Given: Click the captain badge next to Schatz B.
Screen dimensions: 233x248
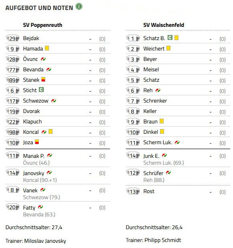Looking at the screenshot, I should click(170, 38).
